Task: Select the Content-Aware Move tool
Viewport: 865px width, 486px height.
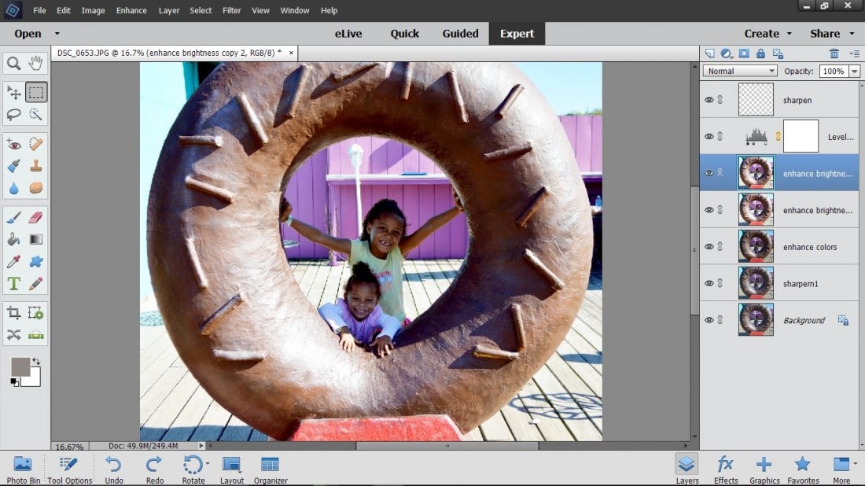Action: coord(14,335)
